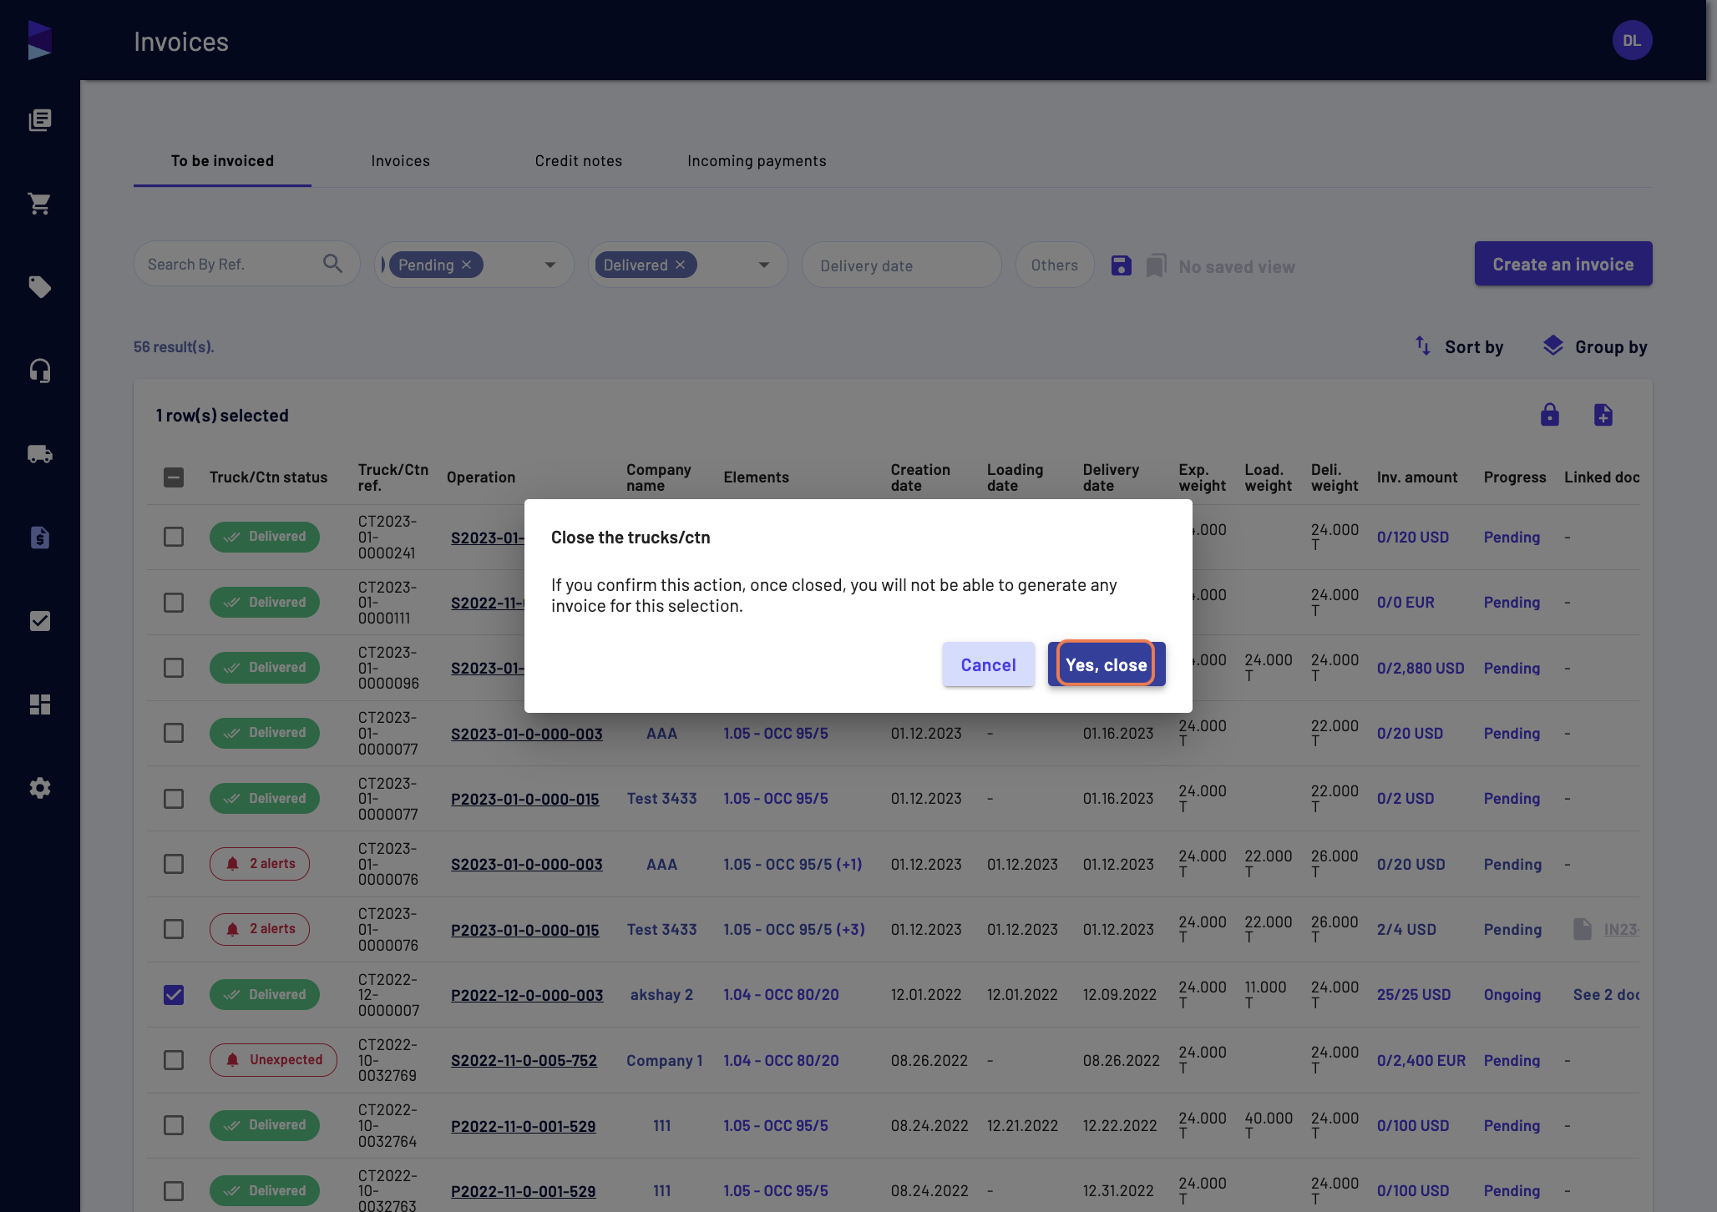Click the lock close trucks icon

1550,415
